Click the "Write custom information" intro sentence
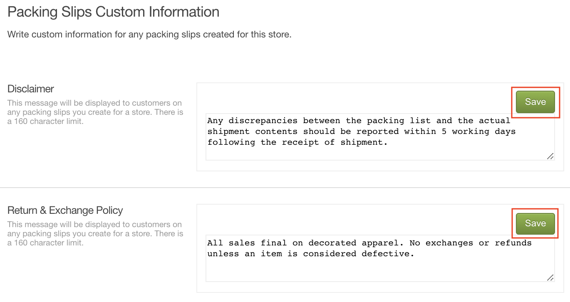Viewport: 570px width, 302px height. [149, 35]
